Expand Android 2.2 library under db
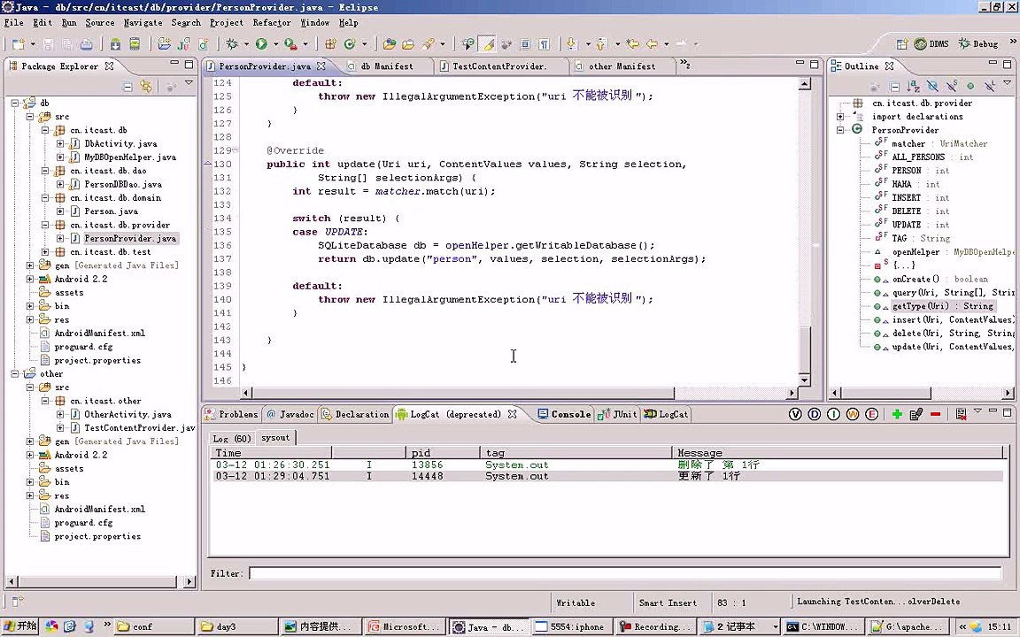1020x637 pixels. [30, 279]
